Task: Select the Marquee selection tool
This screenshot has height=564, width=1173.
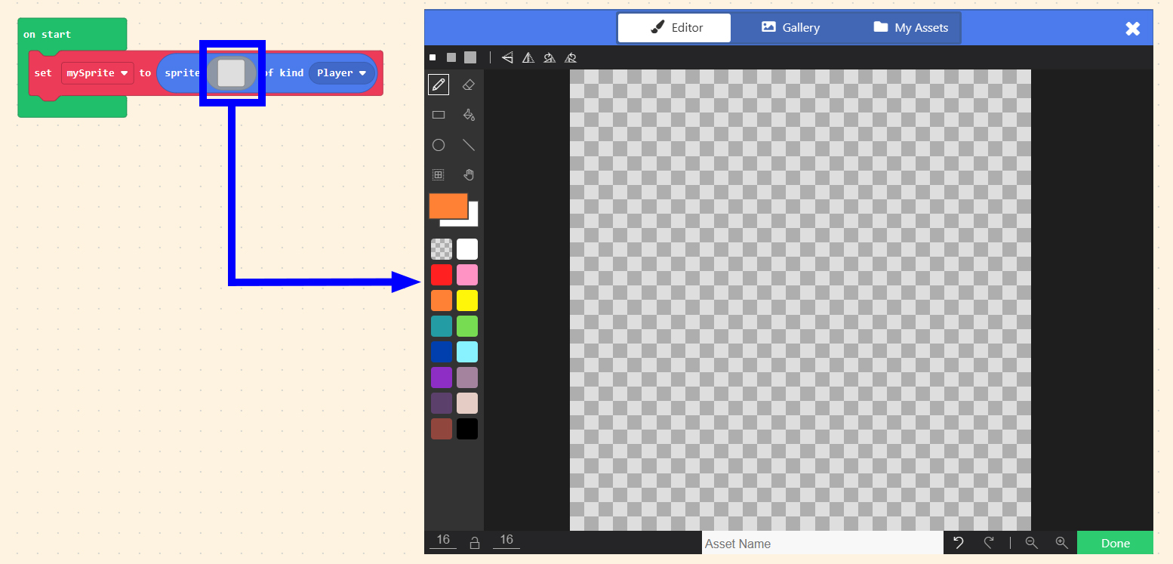Action: coord(439,175)
